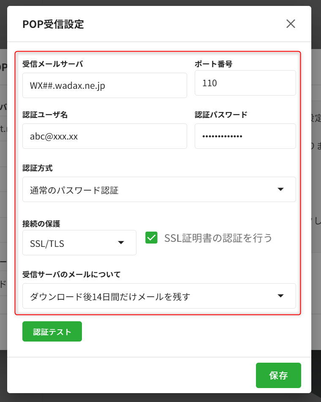321x402 pixels.
Task: Click the ポート番号 label
Action: (x=214, y=64)
